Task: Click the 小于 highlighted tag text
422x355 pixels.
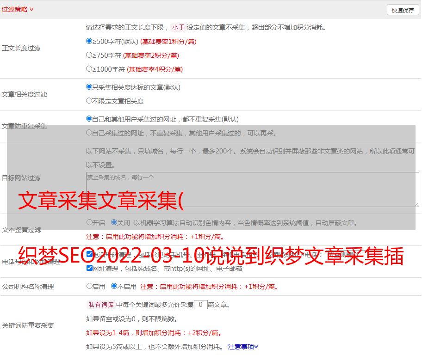Action: (x=178, y=27)
